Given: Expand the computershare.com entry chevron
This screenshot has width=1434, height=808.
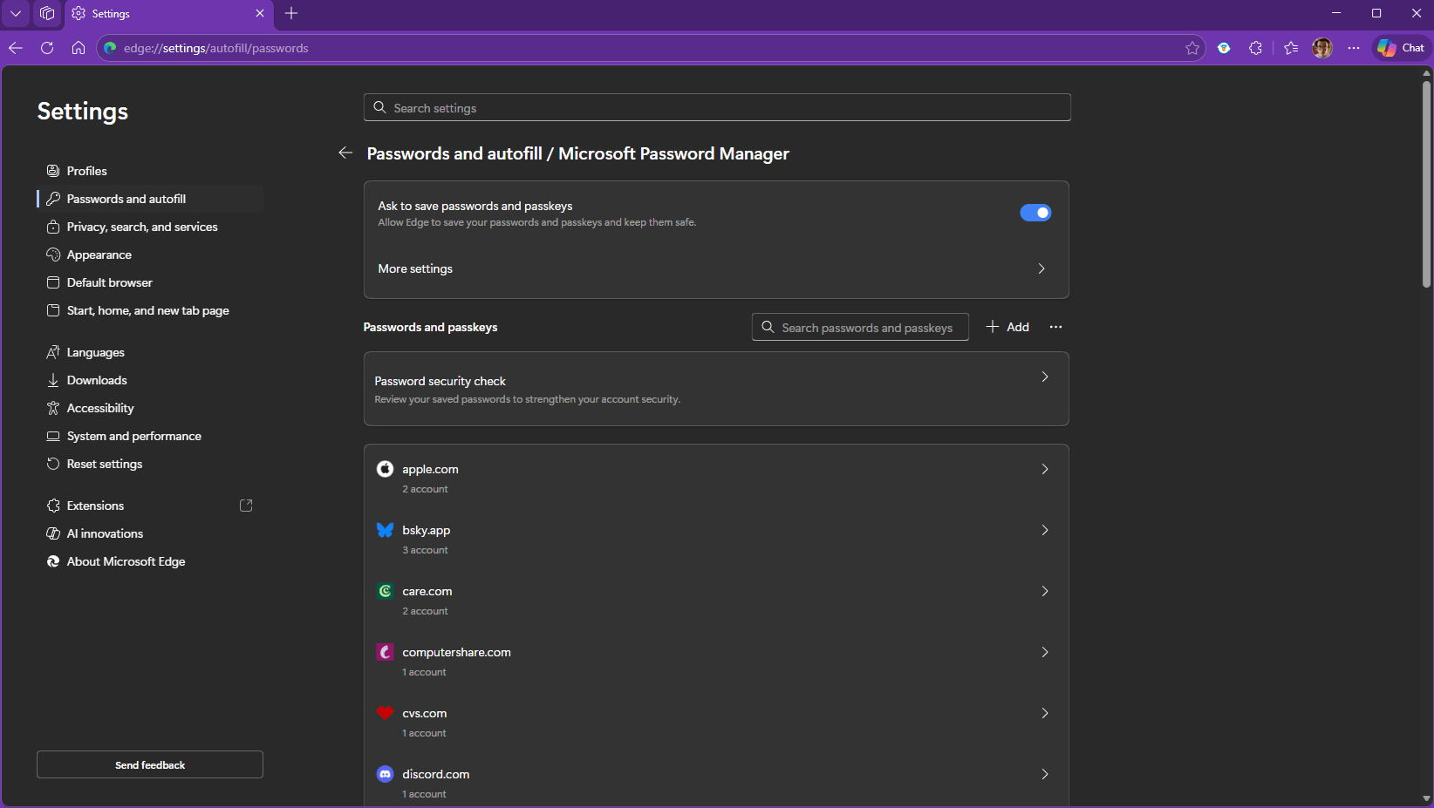Looking at the screenshot, I should [x=1045, y=652].
